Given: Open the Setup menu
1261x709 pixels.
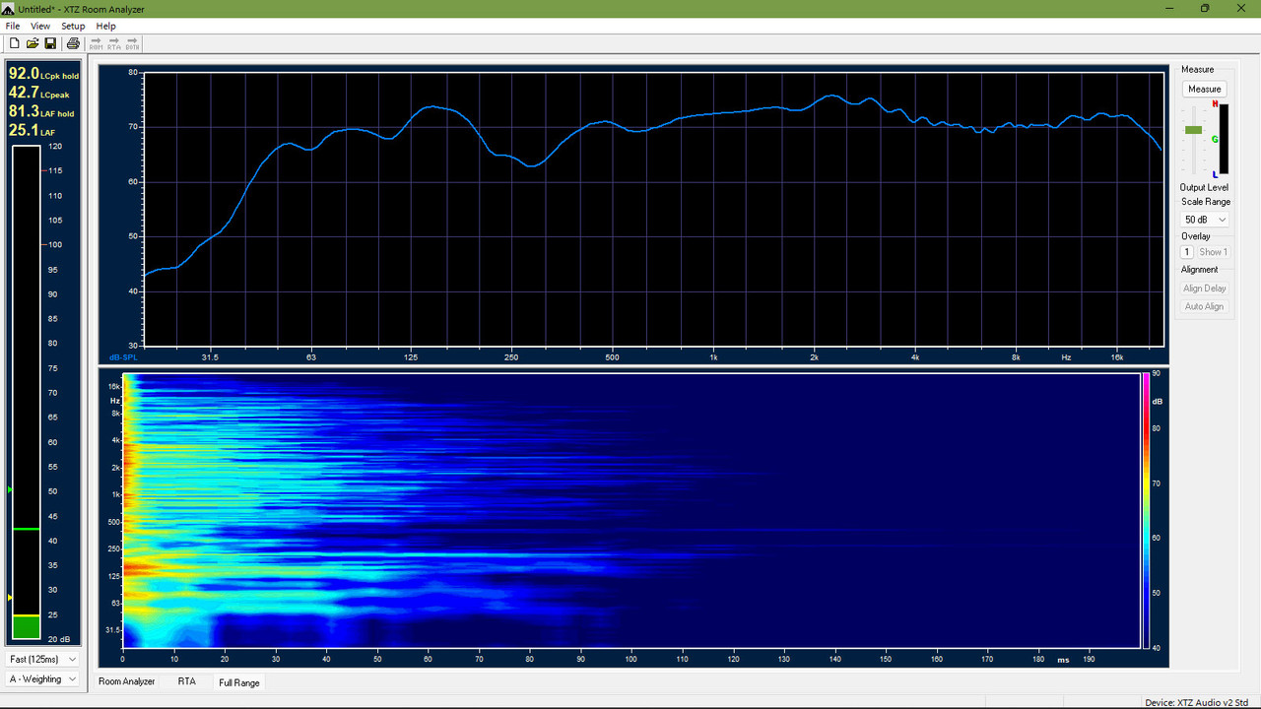Looking at the screenshot, I should [x=73, y=26].
